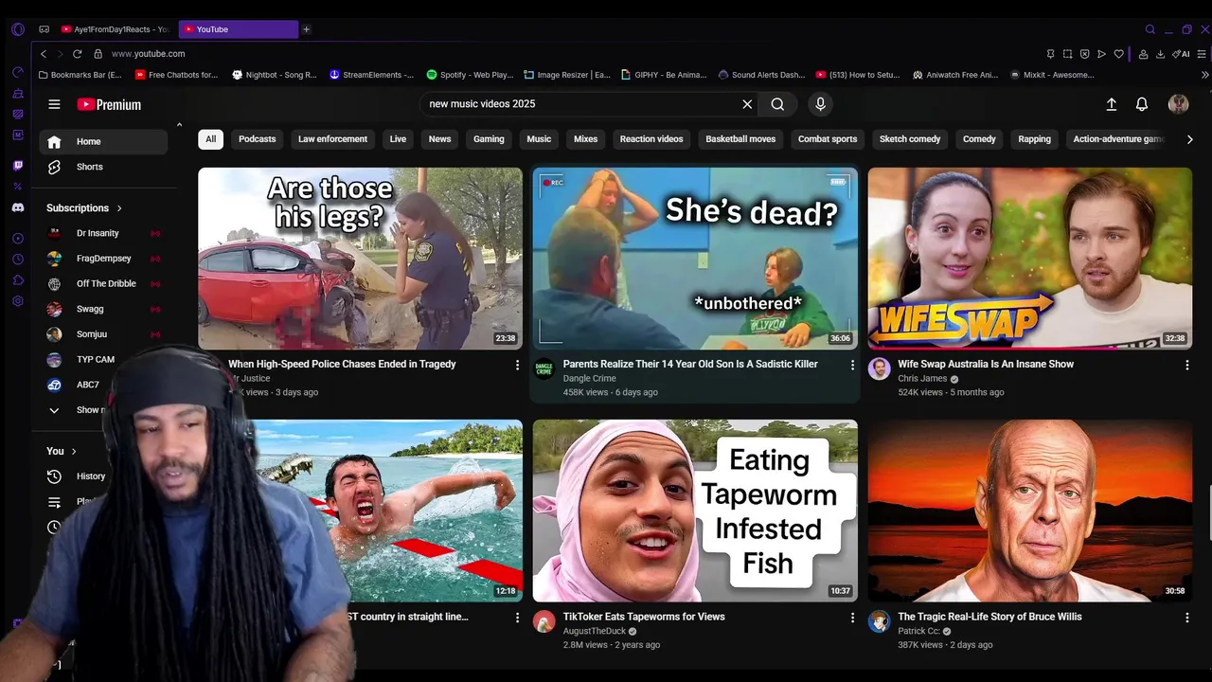The width and height of the screenshot is (1212, 682).
Task: Open the Nightbot bookmark
Action: 275,75
